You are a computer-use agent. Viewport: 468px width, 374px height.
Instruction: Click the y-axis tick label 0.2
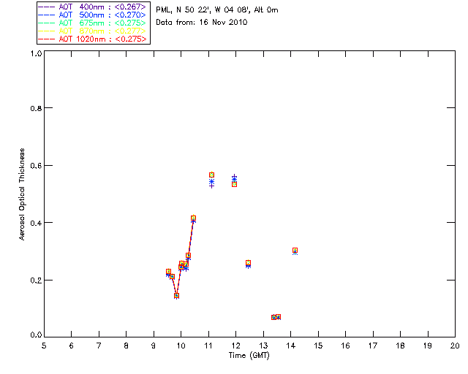[x=36, y=280]
